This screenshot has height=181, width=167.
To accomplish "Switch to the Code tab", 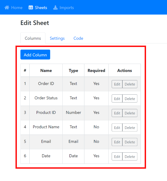I will pyautogui.click(x=78, y=38).
